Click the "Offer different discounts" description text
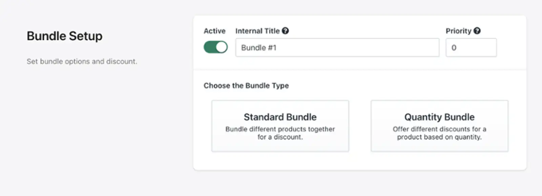 (439, 129)
